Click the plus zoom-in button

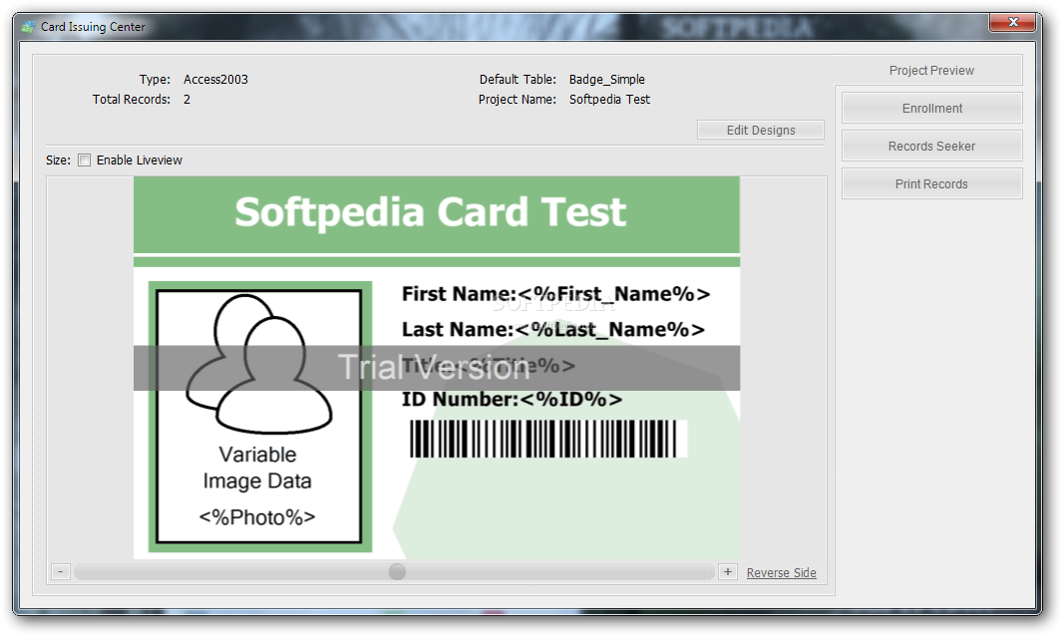727,572
